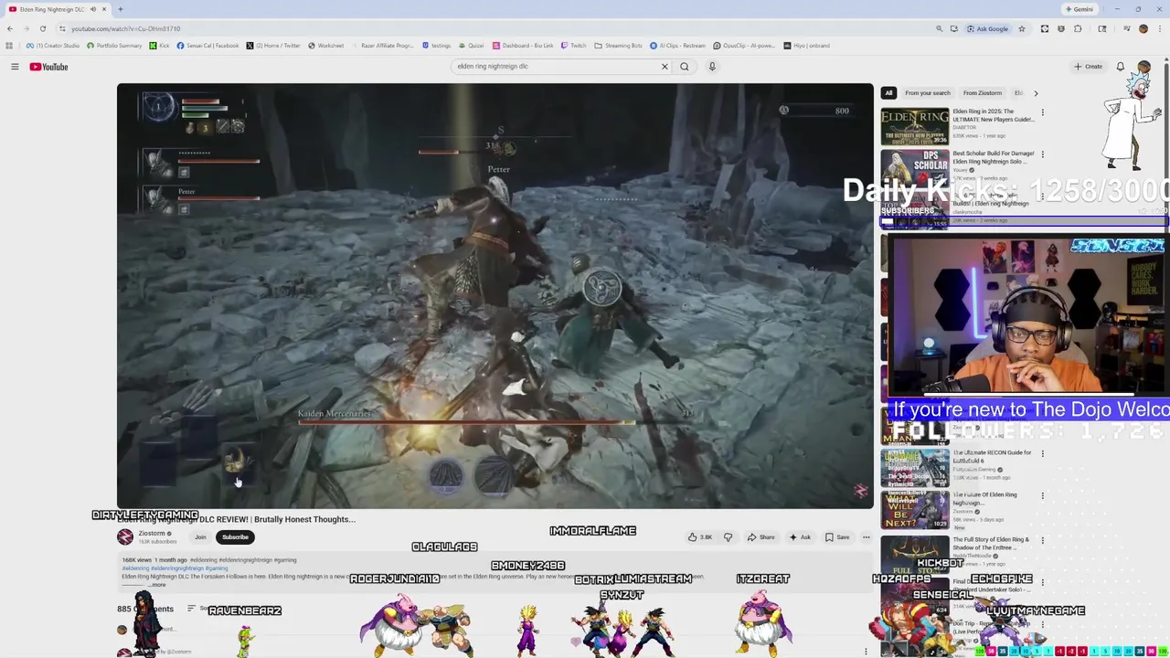Click the Ask Google button

tap(988, 28)
